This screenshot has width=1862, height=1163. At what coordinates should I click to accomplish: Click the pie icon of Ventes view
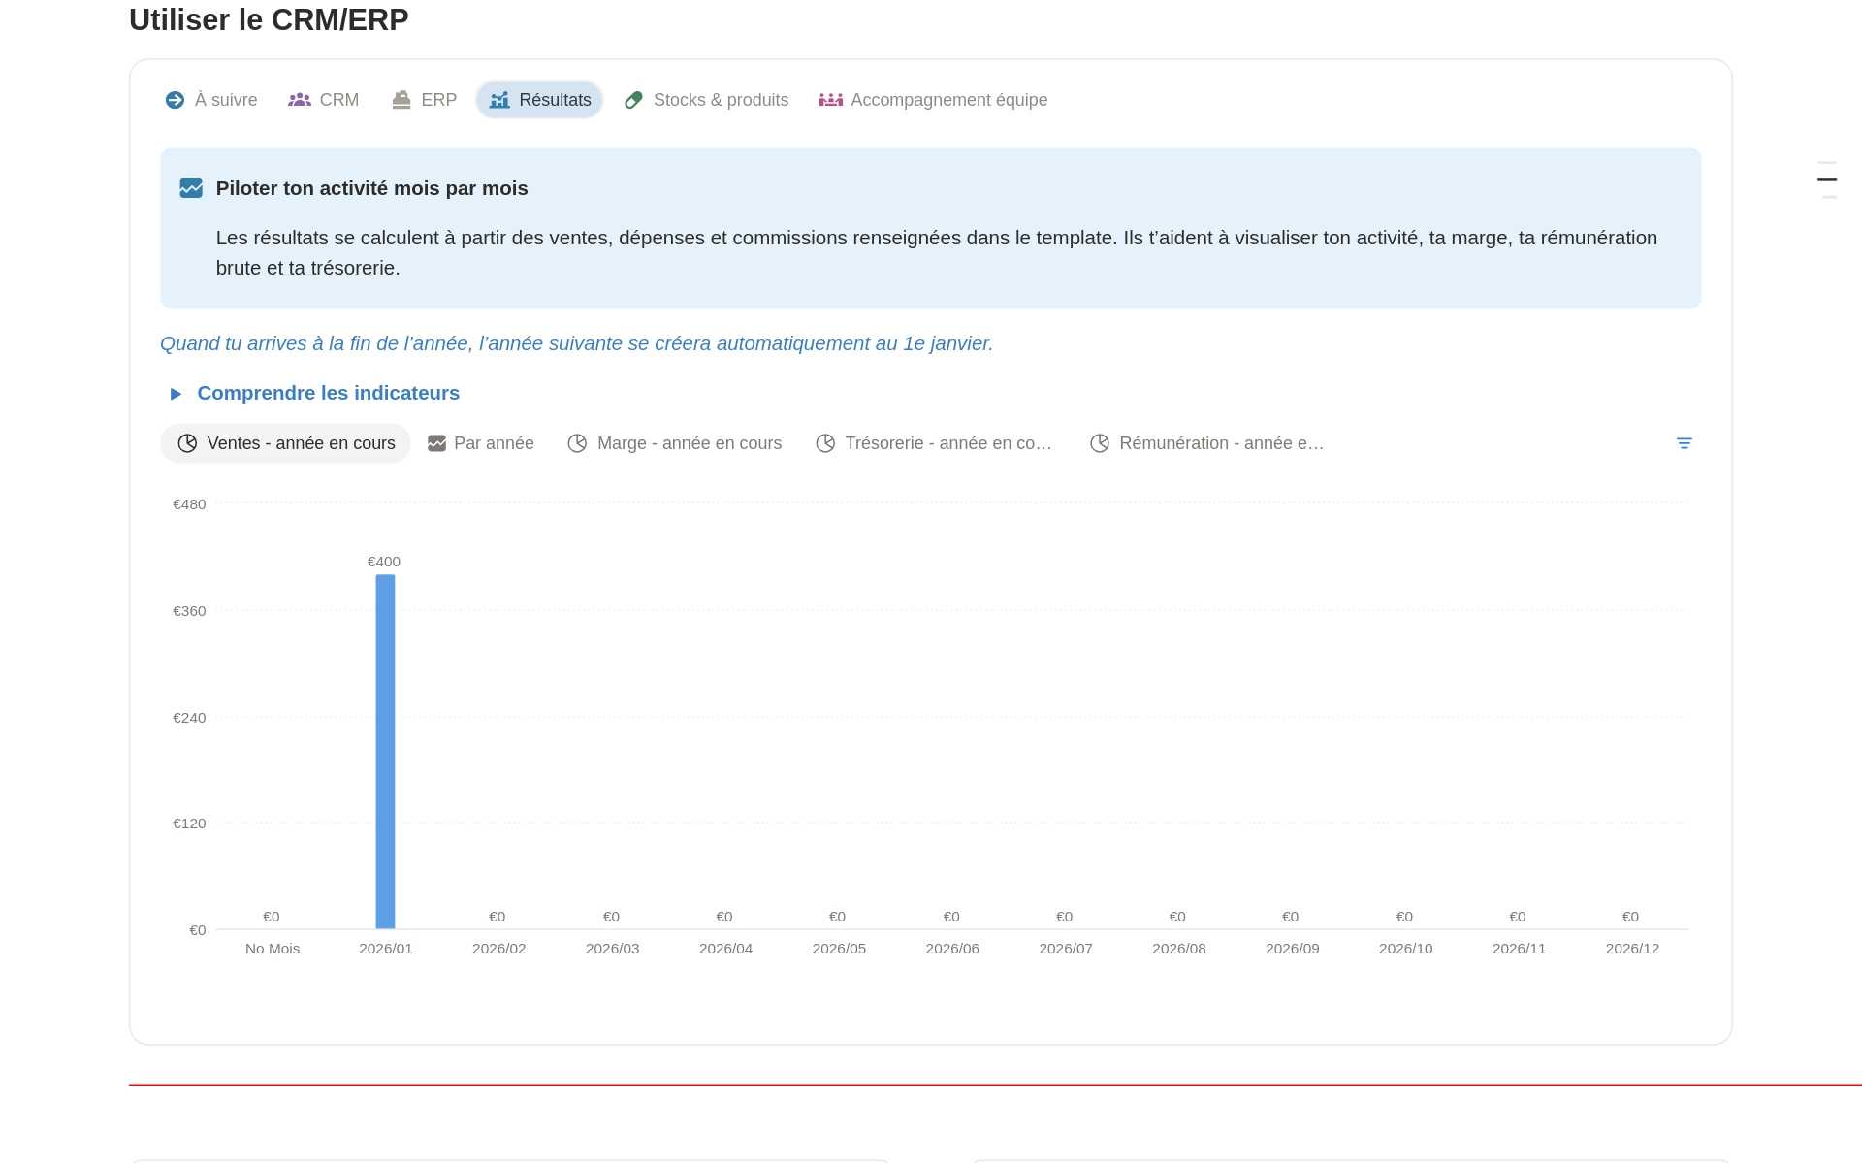(187, 443)
